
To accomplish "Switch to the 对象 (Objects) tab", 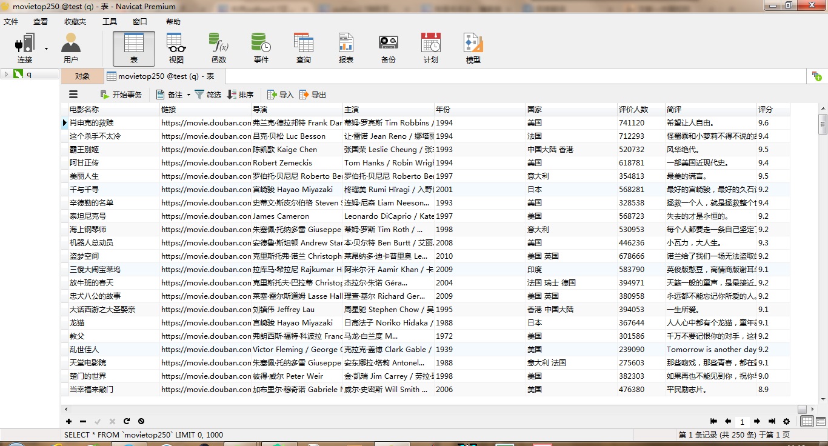I will [x=82, y=76].
